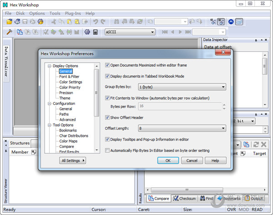
Task: Open the Offset Length dropdown
Action: 182,128
